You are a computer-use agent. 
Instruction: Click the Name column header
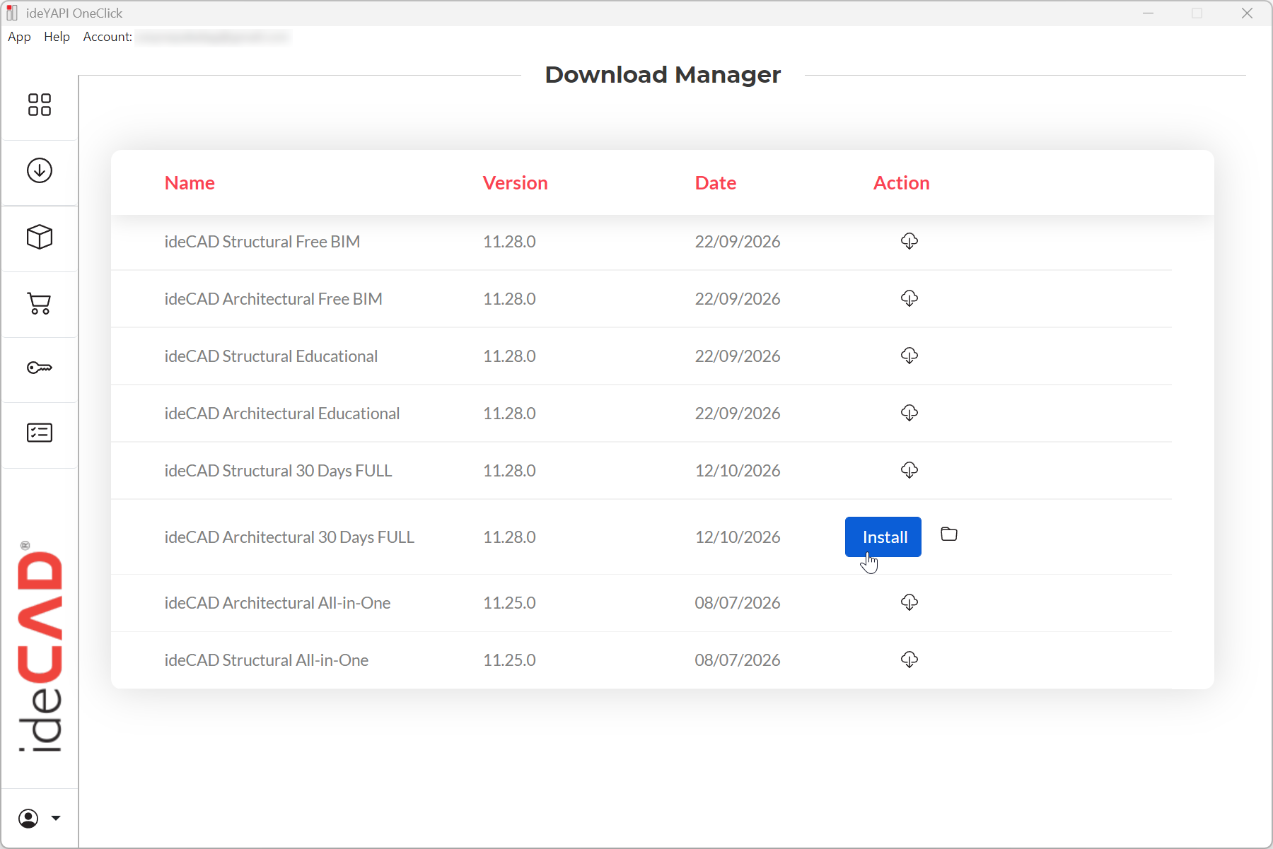tap(190, 183)
